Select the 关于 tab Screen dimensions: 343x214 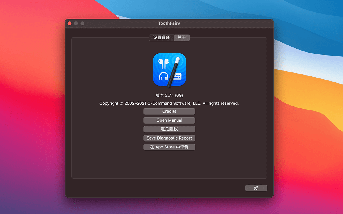tap(182, 38)
